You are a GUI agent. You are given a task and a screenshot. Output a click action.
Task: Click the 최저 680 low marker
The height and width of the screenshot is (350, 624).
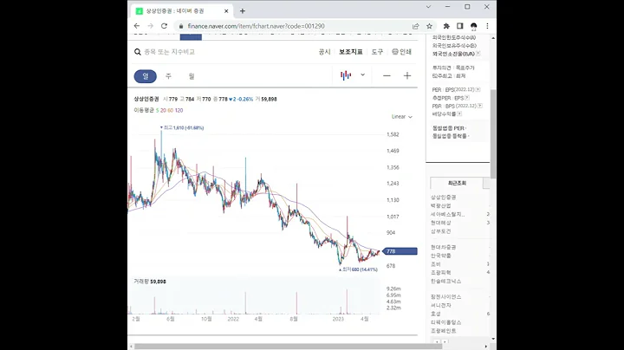point(358,269)
